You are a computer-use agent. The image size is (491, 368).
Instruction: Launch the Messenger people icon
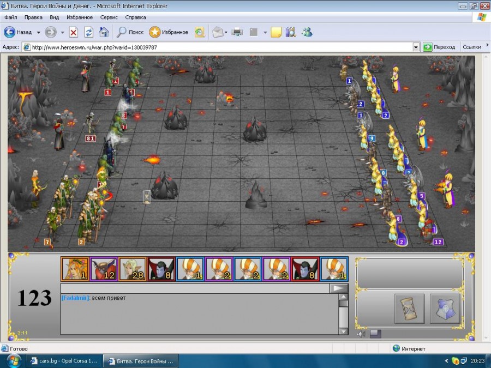click(x=307, y=32)
